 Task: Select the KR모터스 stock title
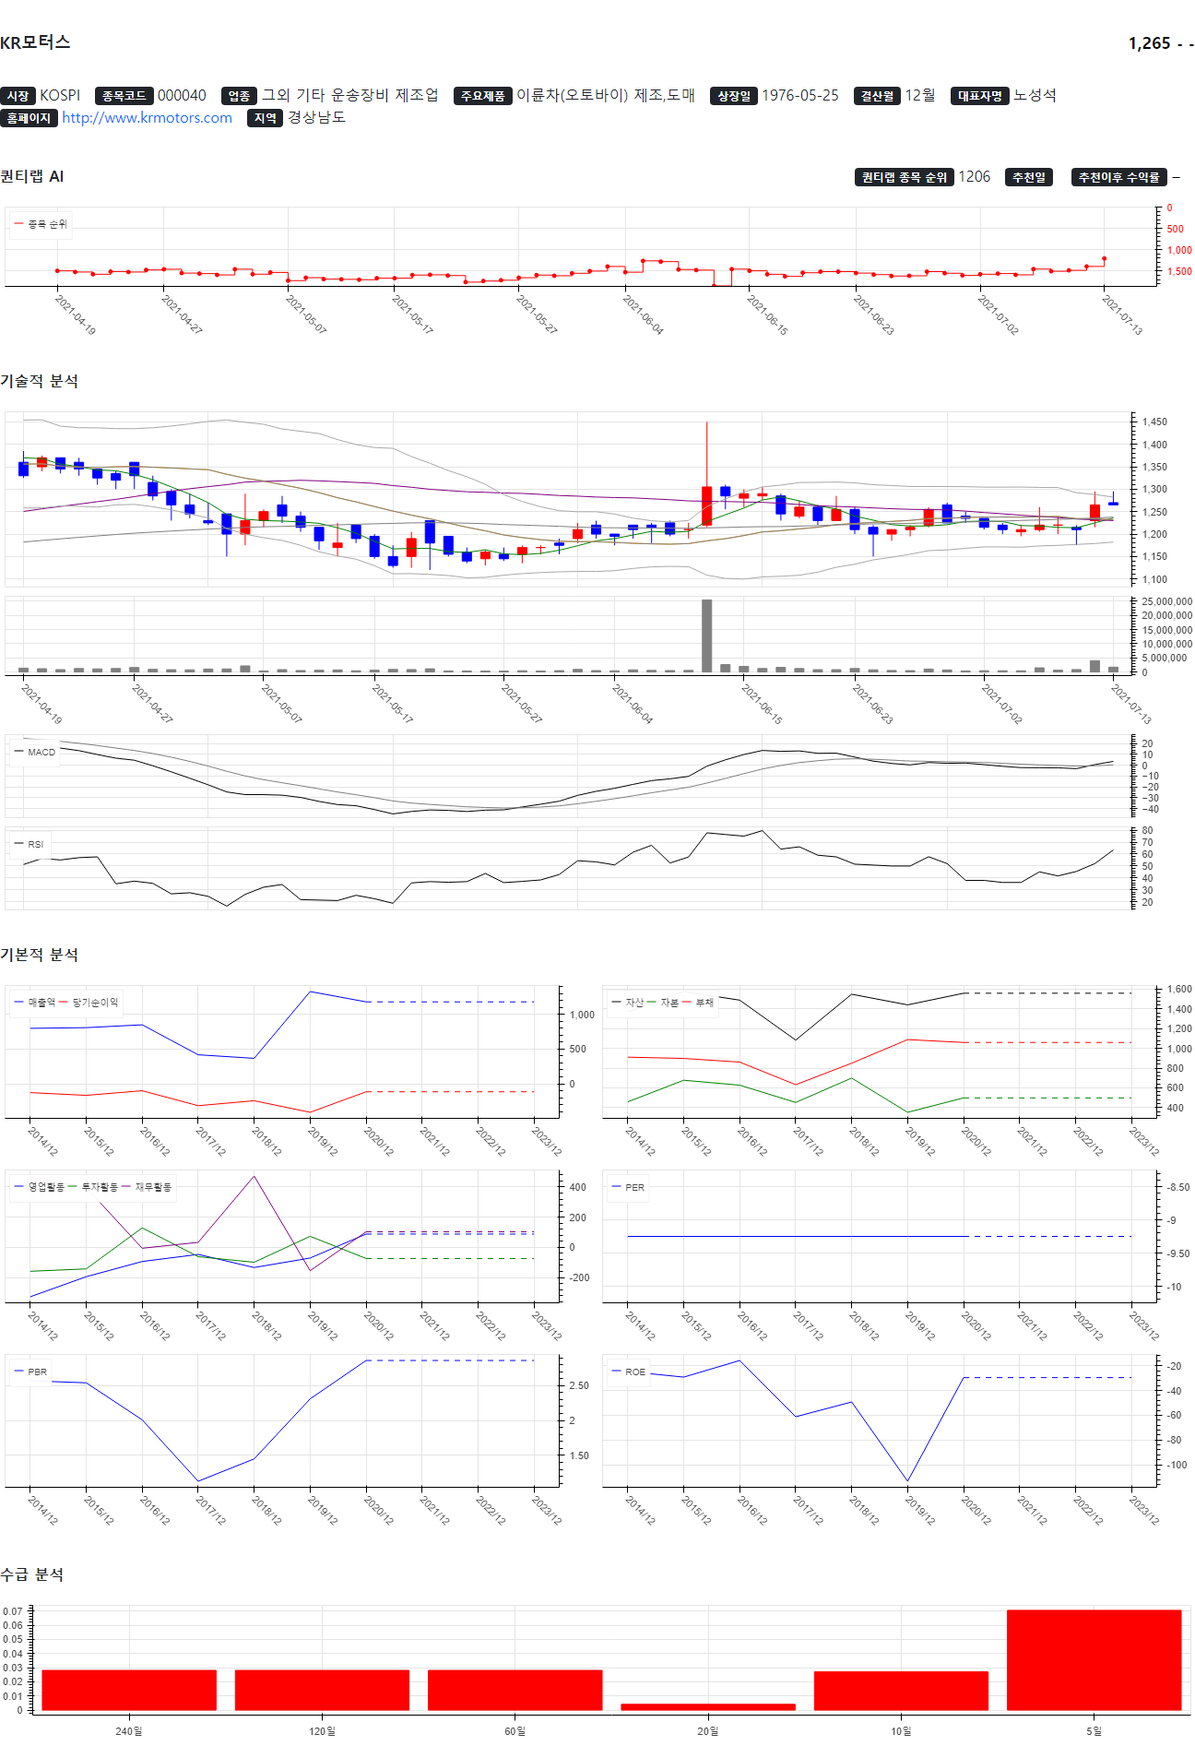click(x=35, y=42)
